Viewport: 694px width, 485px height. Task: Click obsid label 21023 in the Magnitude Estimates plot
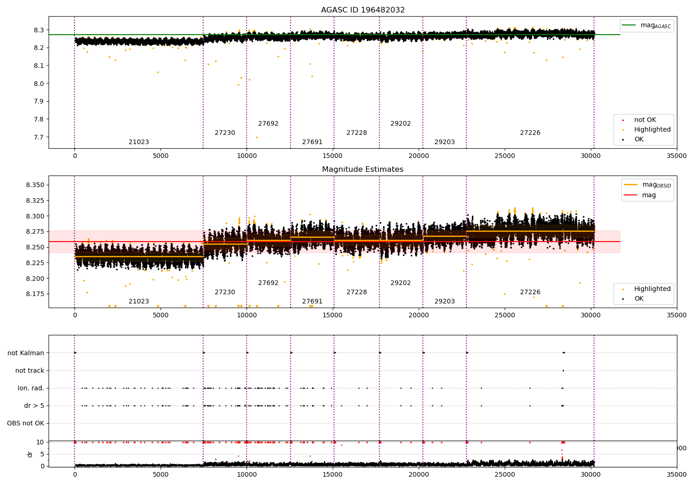click(x=139, y=302)
